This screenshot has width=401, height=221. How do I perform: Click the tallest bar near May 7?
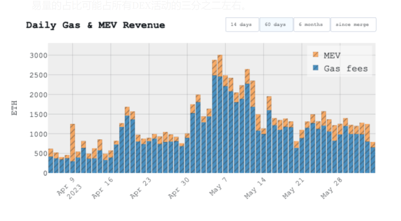tap(220, 114)
